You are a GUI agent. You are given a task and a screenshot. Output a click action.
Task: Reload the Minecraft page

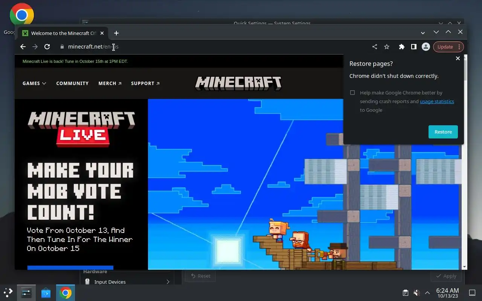pos(47,47)
